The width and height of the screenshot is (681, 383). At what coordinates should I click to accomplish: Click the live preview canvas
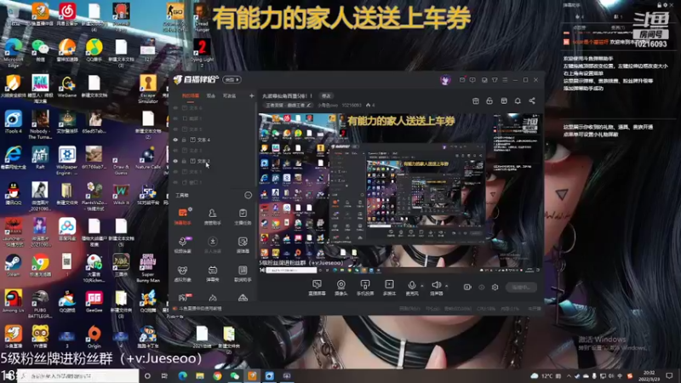pyautogui.click(x=400, y=193)
